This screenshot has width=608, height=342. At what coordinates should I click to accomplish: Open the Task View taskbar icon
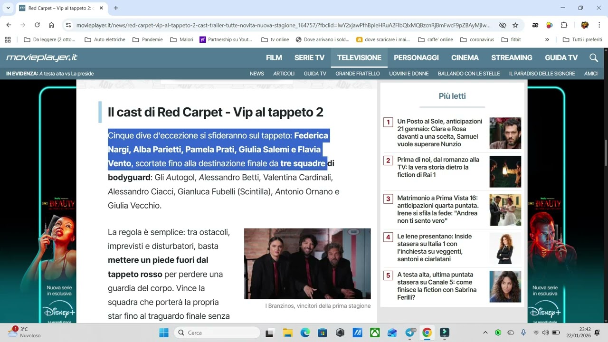(x=269, y=332)
